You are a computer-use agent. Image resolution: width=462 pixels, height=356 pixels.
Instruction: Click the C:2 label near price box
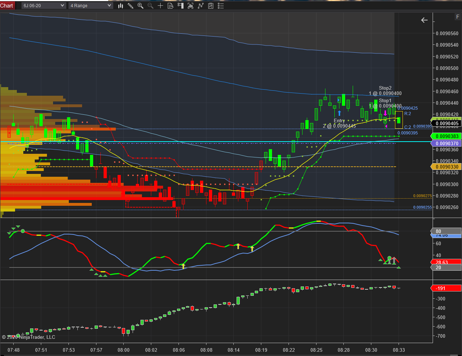click(x=408, y=127)
